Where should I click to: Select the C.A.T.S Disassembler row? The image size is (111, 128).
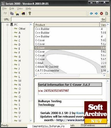(x=70, y=70)
